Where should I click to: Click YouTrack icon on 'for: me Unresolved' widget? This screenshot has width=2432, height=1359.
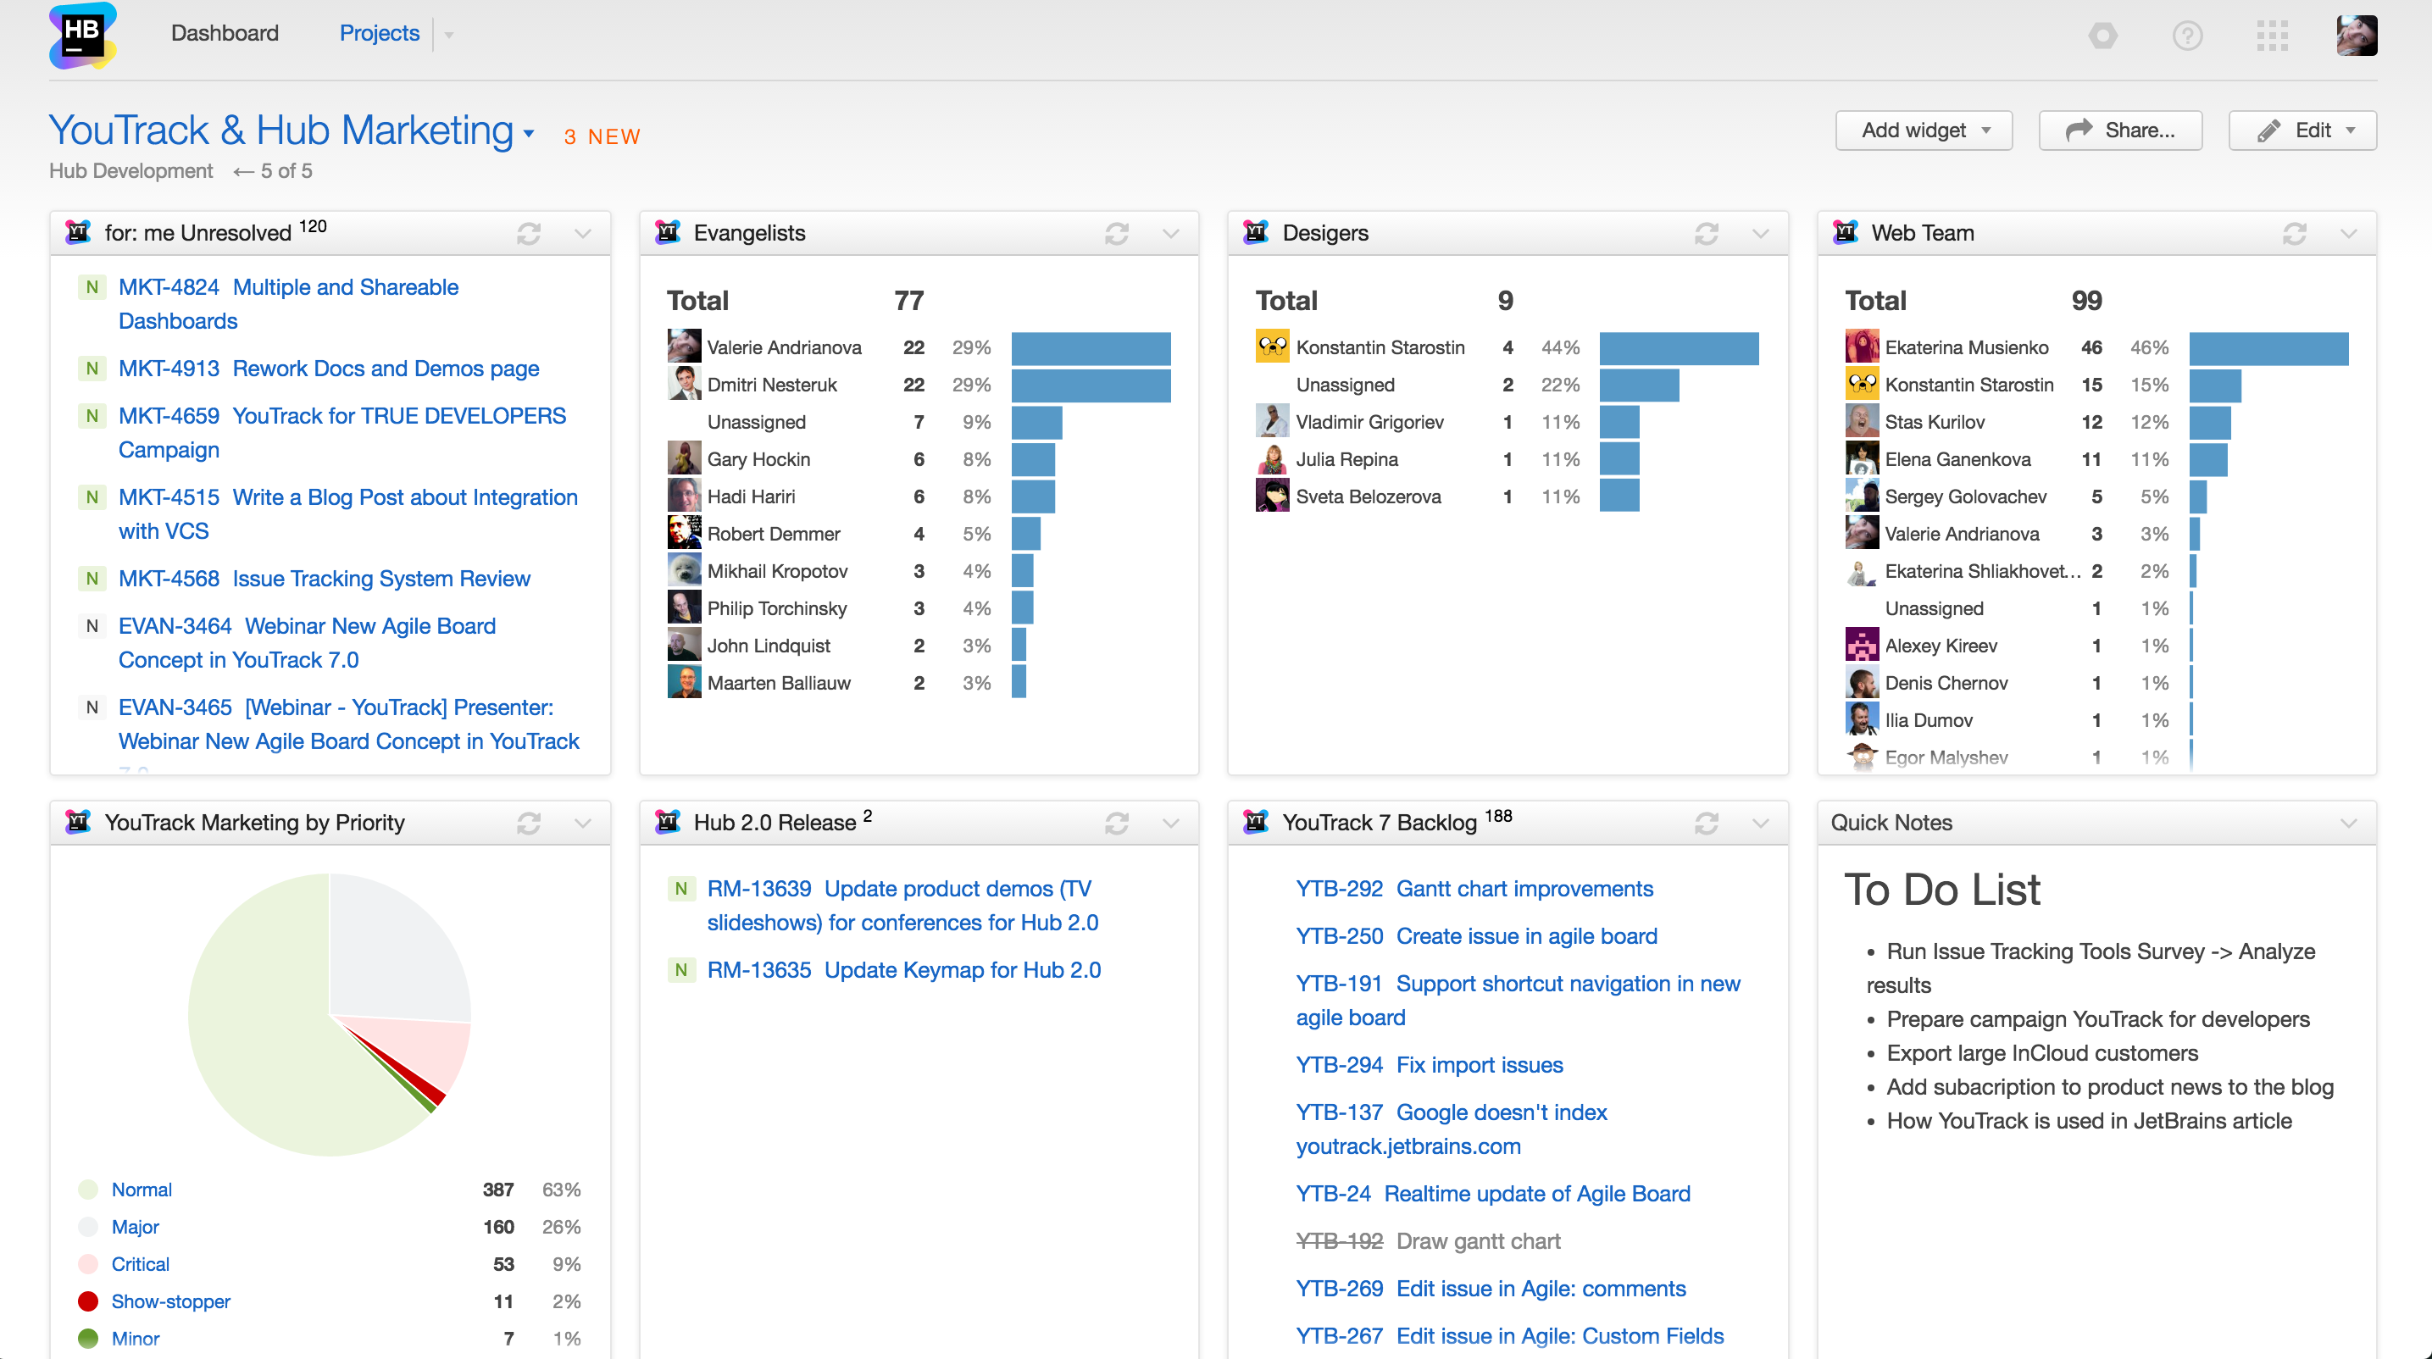77,232
